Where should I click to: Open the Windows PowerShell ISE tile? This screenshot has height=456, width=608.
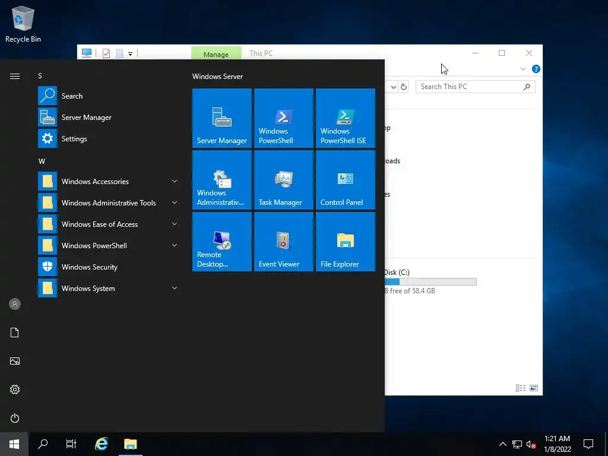click(346, 118)
